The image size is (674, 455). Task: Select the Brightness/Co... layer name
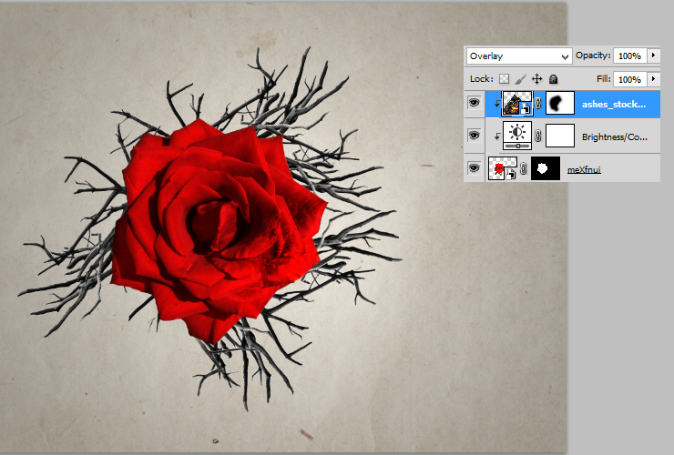click(x=614, y=137)
